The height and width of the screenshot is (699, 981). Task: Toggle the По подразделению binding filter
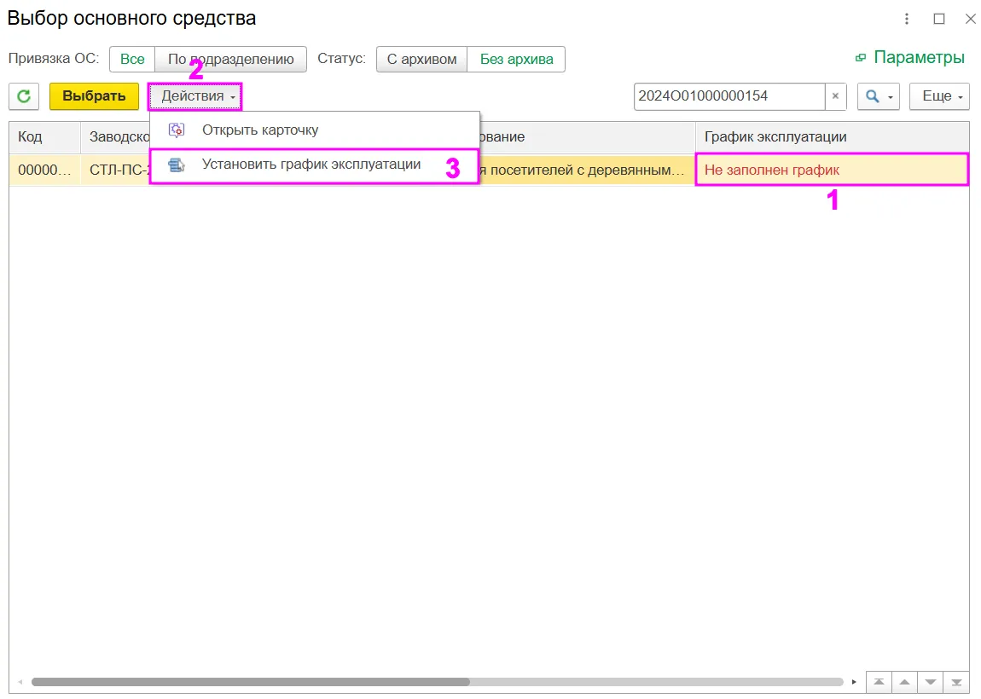pyautogui.click(x=231, y=60)
